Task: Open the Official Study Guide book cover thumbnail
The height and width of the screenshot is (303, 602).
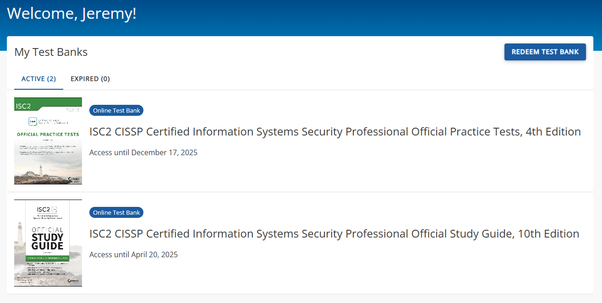Action: [48, 243]
